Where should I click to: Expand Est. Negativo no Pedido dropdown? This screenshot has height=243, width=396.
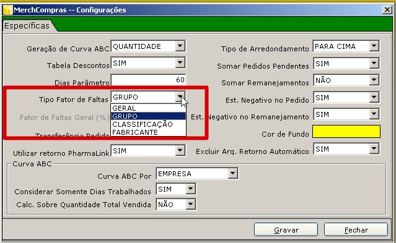374,97
